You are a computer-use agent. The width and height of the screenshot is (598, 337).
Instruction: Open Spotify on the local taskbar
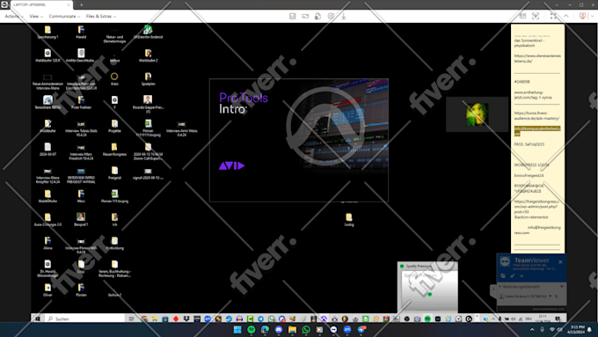pos(251,329)
